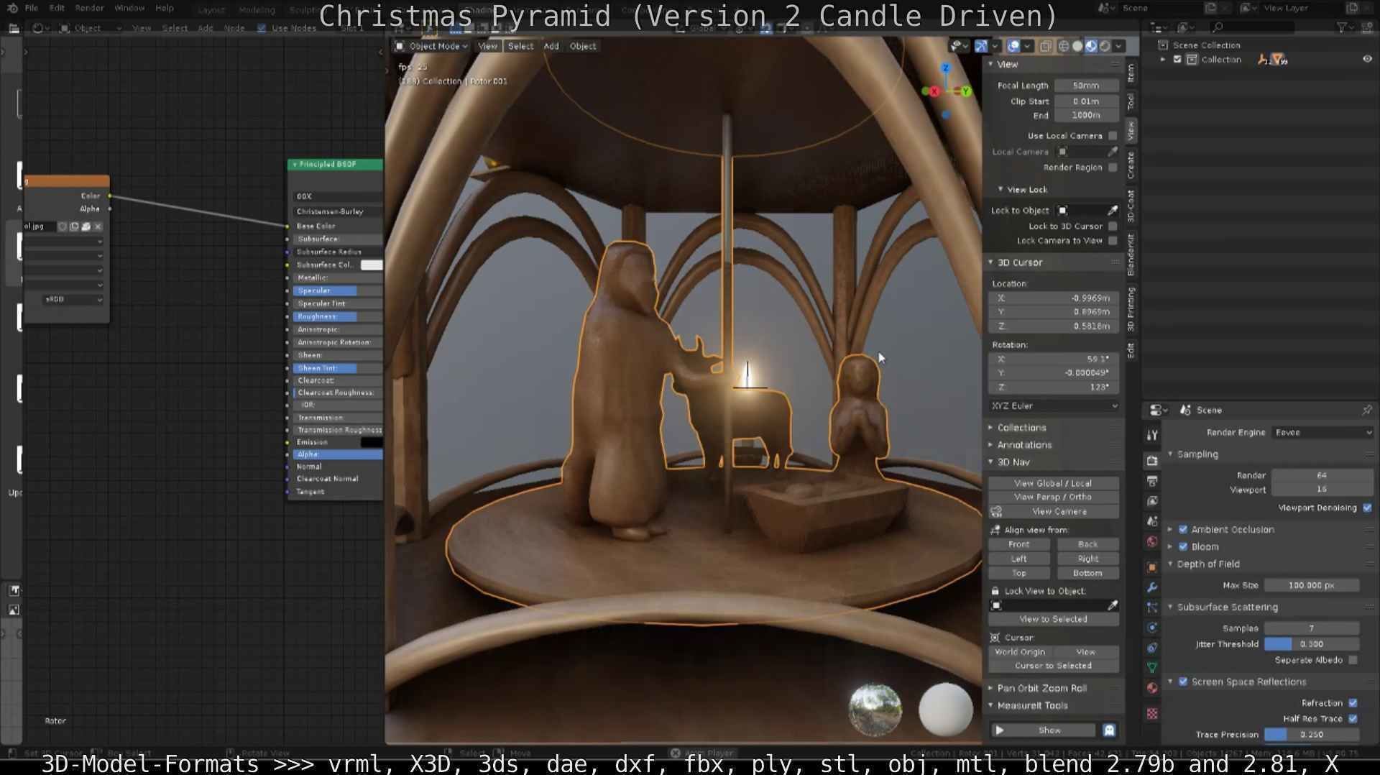The width and height of the screenshot is (1380, 775).
Task: Toggle X-ray view in viewport header
Action: [x=1045, y=46]
